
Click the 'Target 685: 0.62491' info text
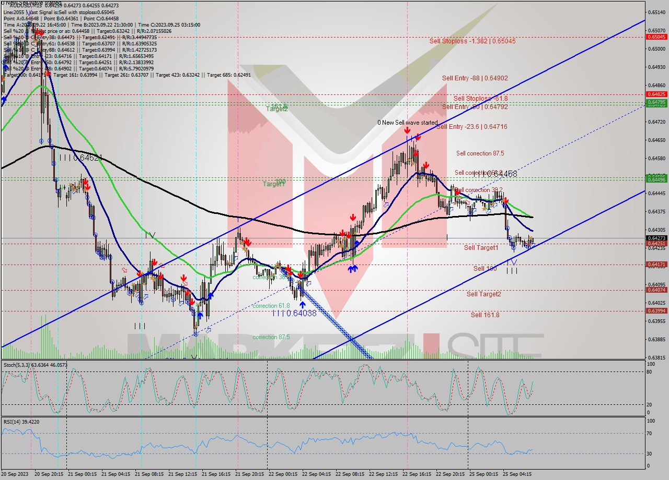tap(229, 75)
